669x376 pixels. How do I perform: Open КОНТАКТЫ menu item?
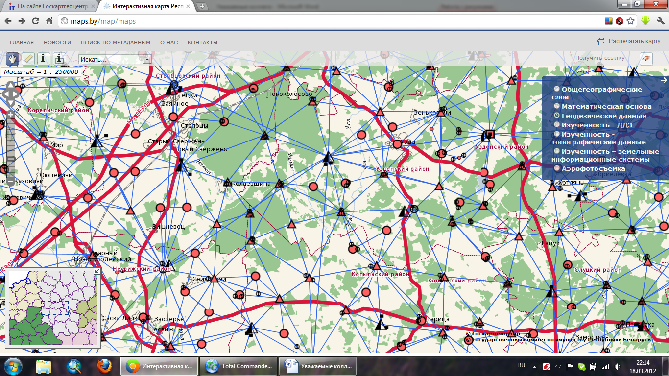[x=202, y=43]
